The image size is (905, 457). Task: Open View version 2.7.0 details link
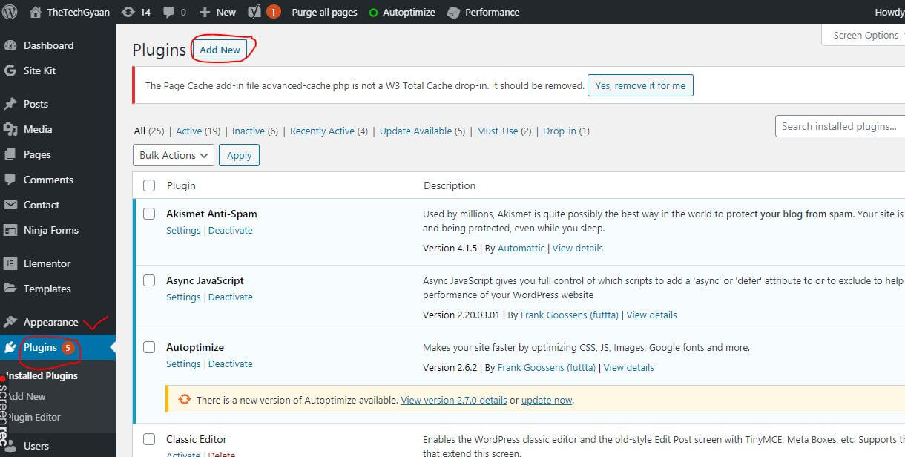pos(454,400)
